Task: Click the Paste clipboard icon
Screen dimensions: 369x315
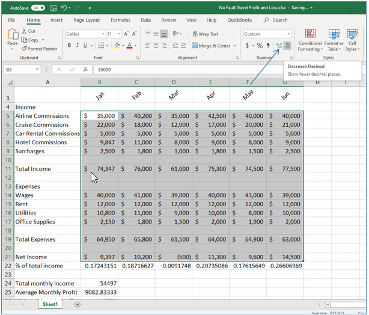Action: tap(13, 34)
